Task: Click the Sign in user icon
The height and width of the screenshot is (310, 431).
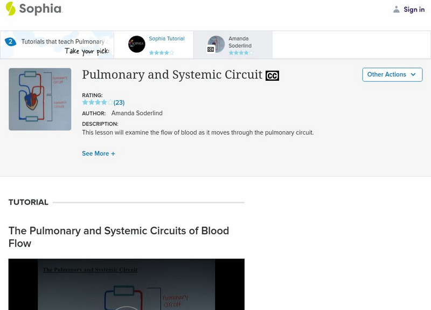Action: coord(397,10)
